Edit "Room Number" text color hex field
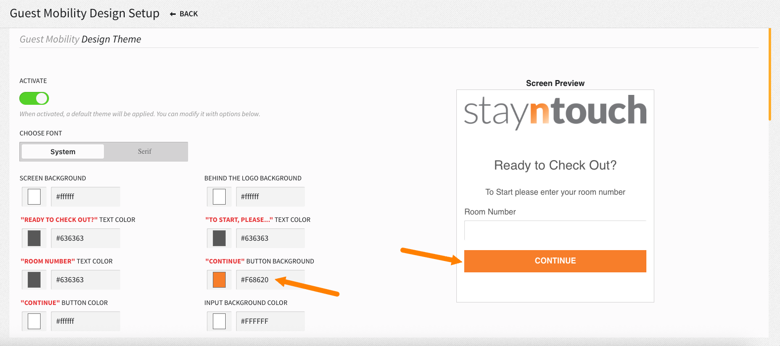 click(86, 280)
